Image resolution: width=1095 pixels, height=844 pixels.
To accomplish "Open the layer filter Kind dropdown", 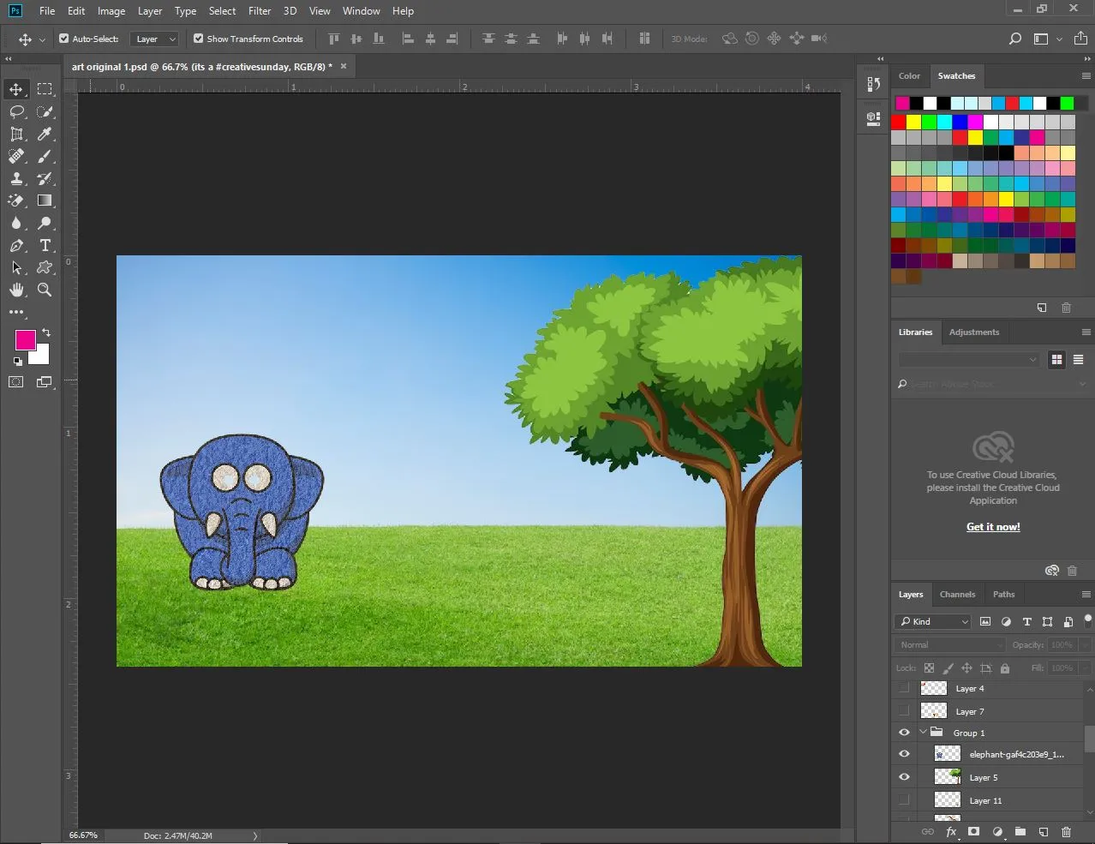I will (x=933, y=621).
